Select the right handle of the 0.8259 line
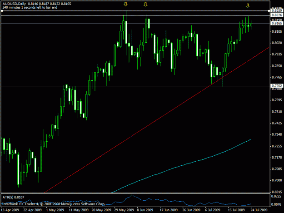The width and height of the screenshot is (284, 213). [x=269, y=11]
